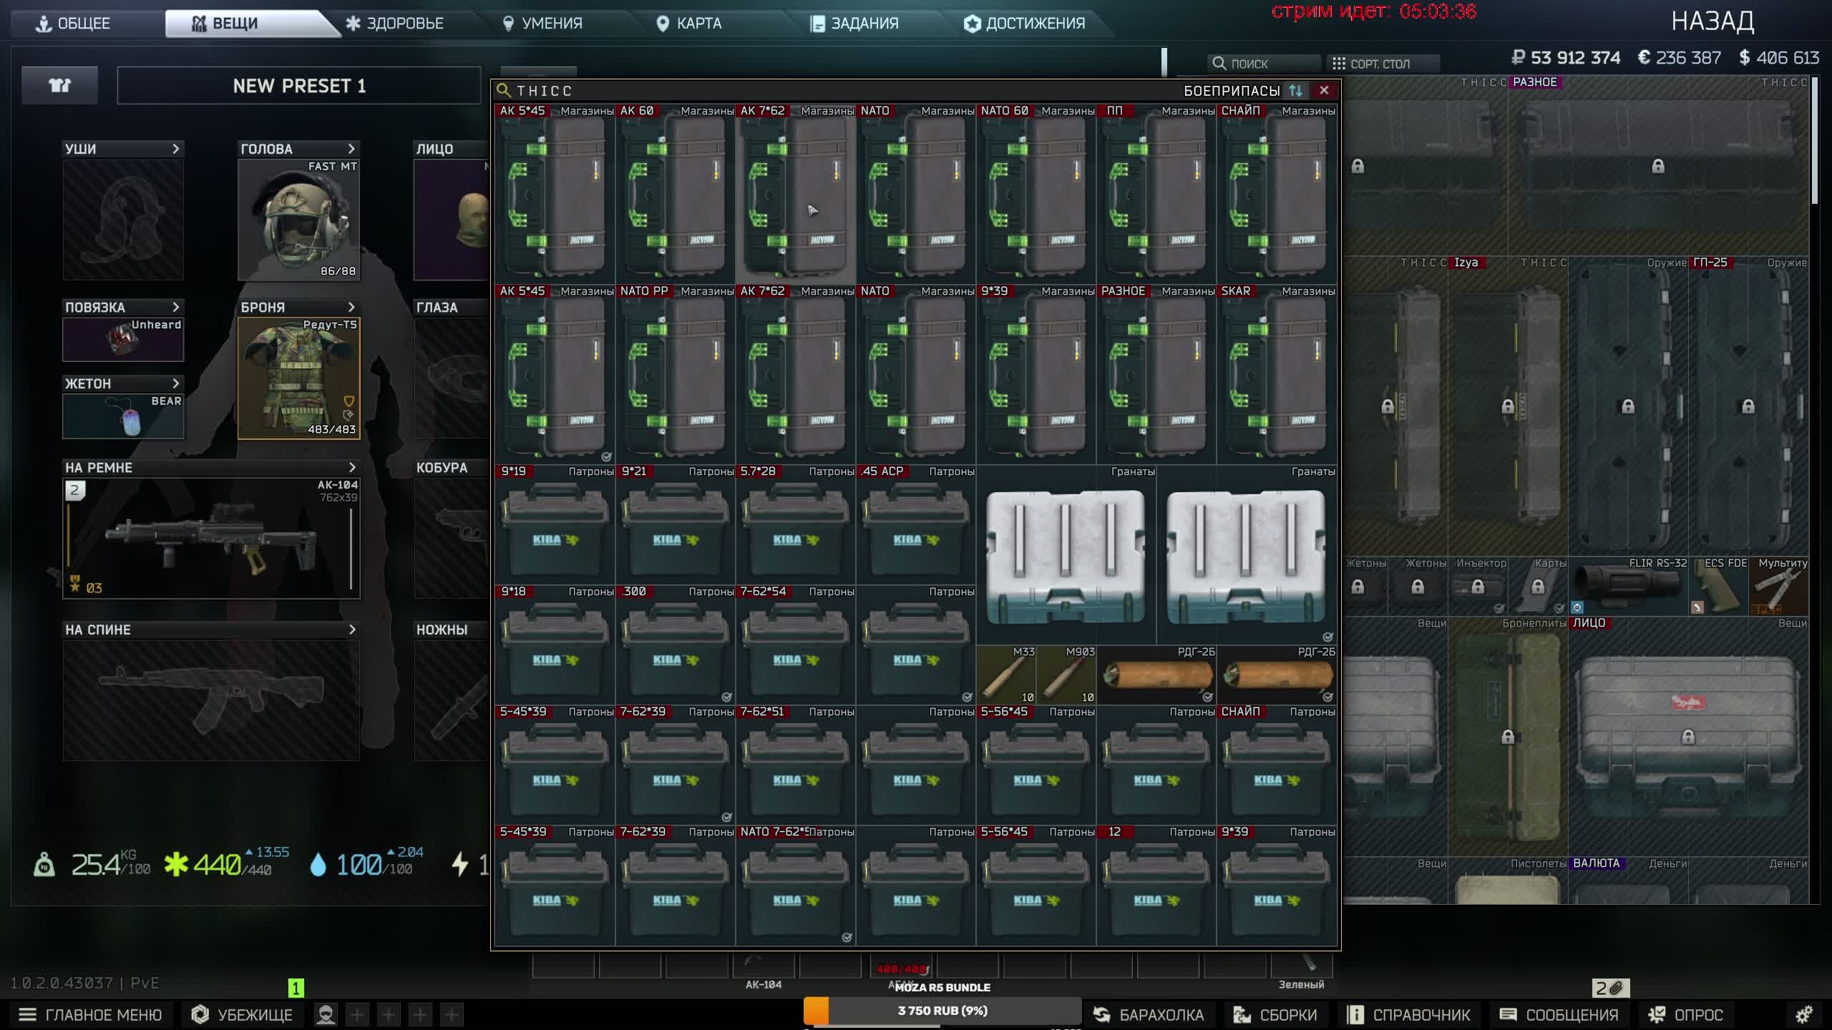Click the stash ПОИСК search field
The height and width of the screenshot is (1030, 1832).
(1263, 64)
